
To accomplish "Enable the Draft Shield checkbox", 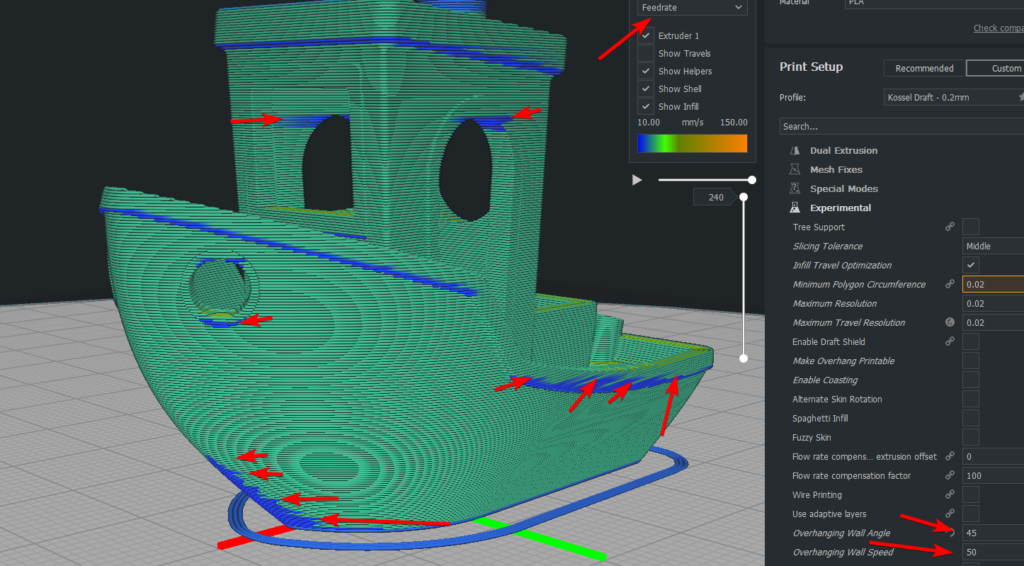I will [971, 342].
